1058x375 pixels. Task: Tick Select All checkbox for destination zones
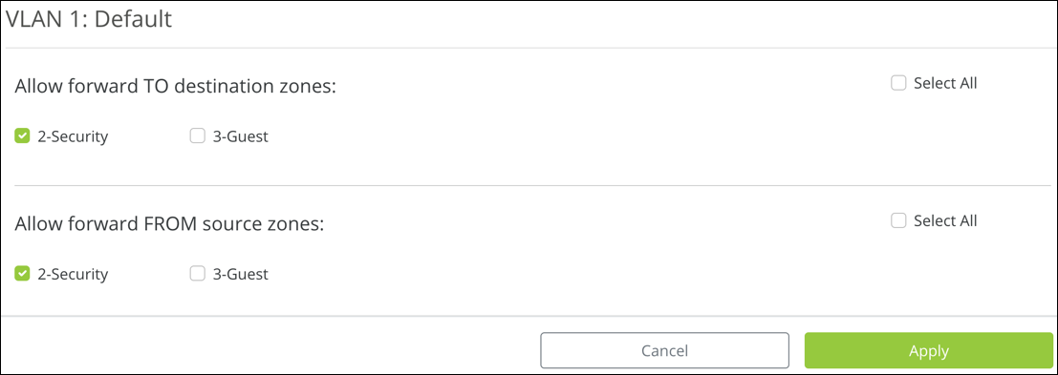click(898, 83)
